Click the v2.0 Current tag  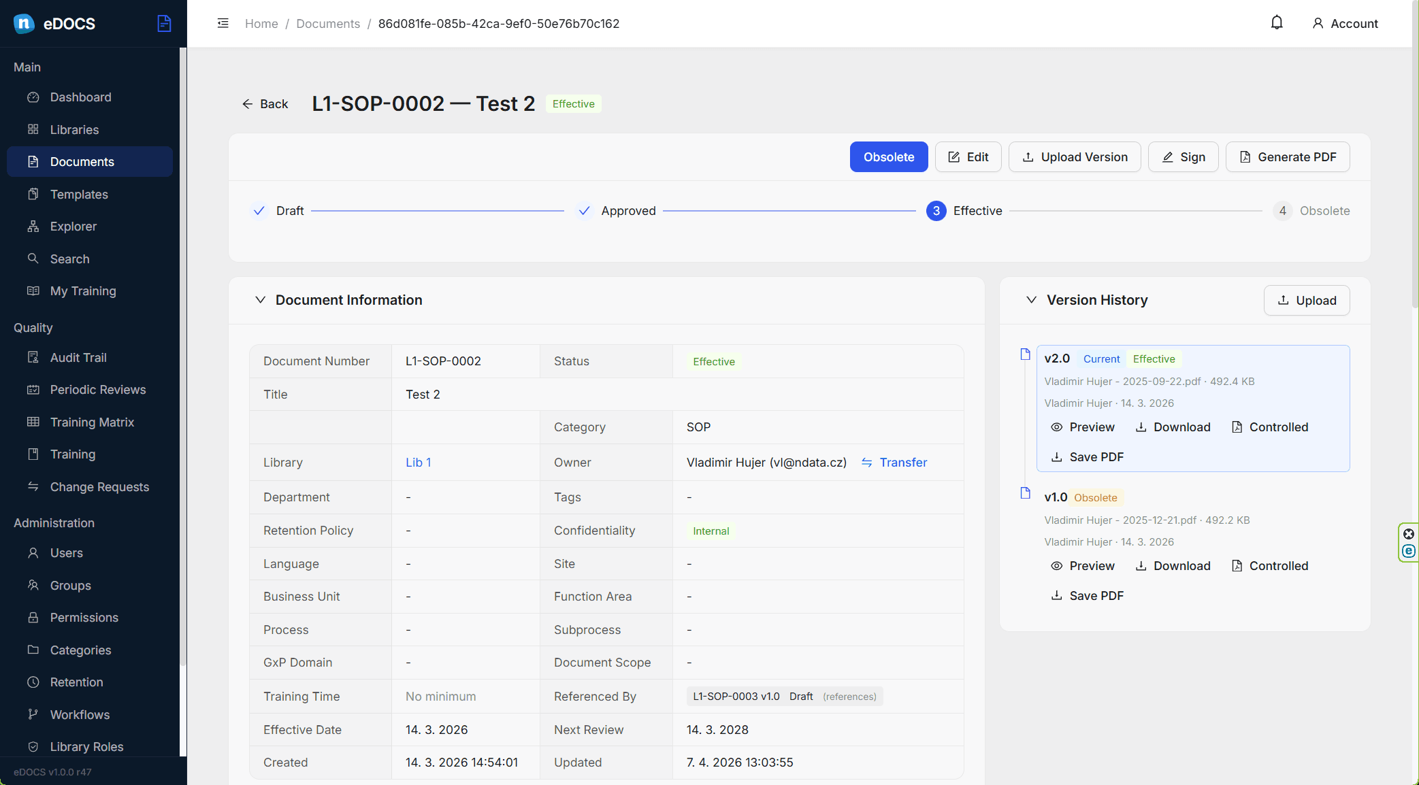point(1101,359)
